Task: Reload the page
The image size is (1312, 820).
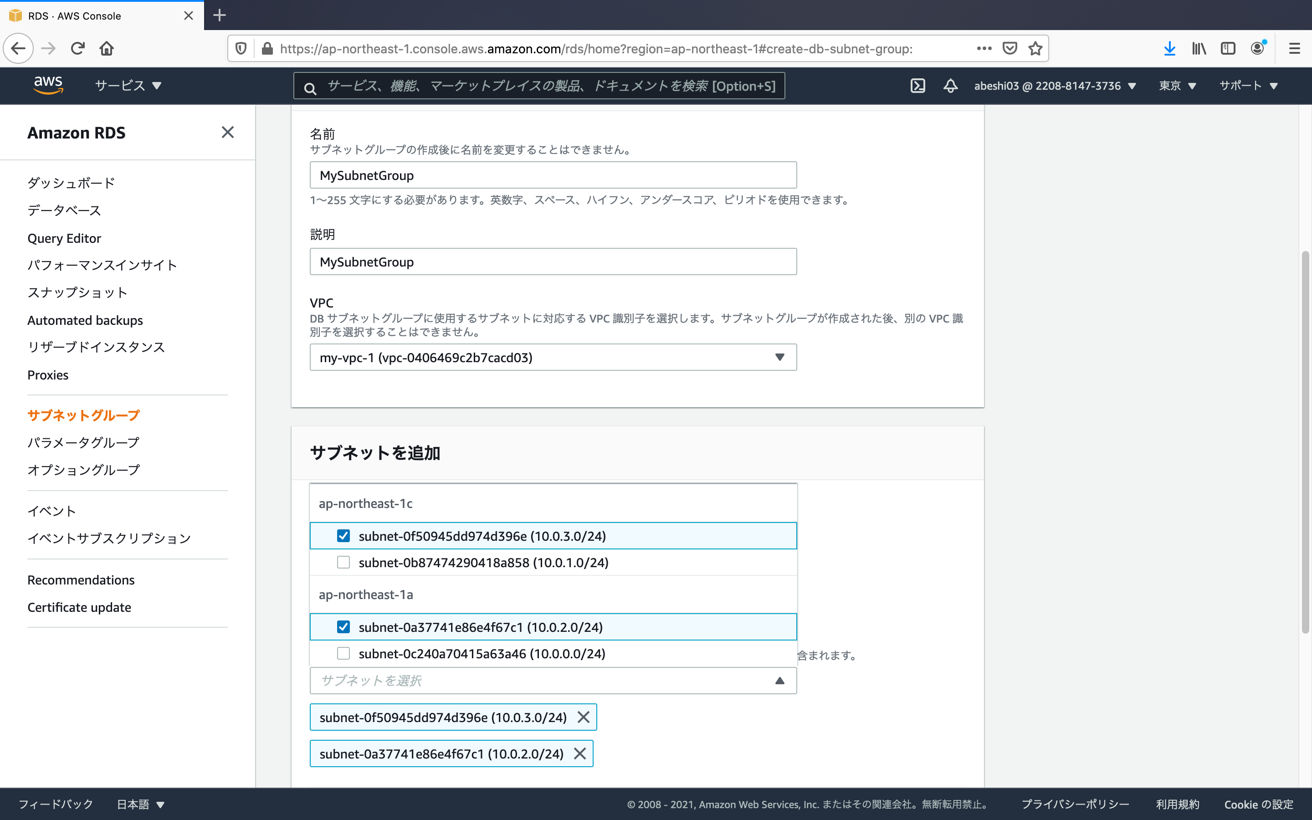Action: tap(77, 48)
